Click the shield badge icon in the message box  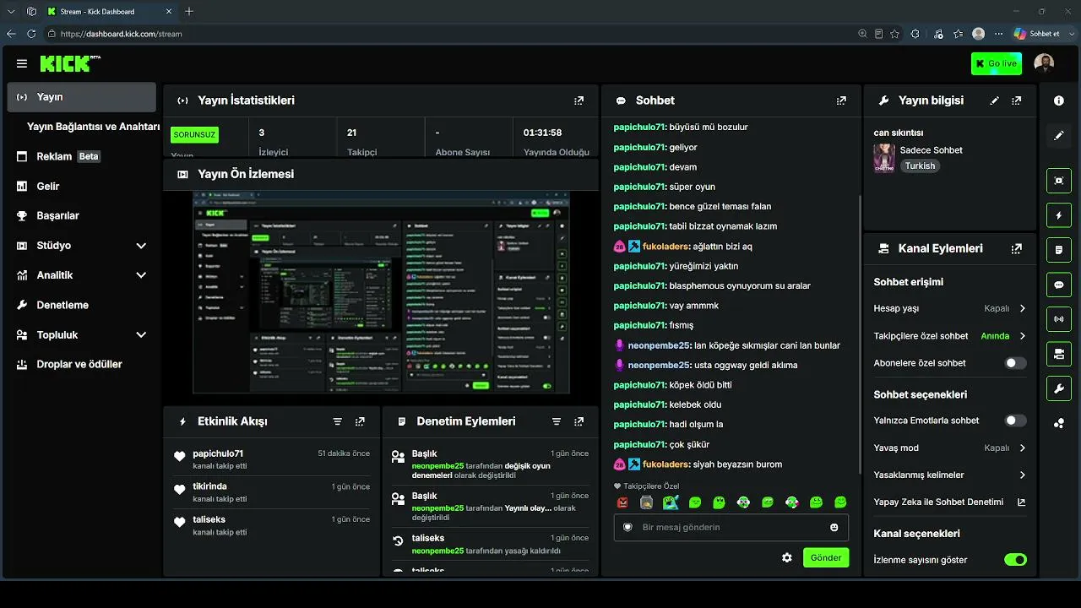point(627,528)
